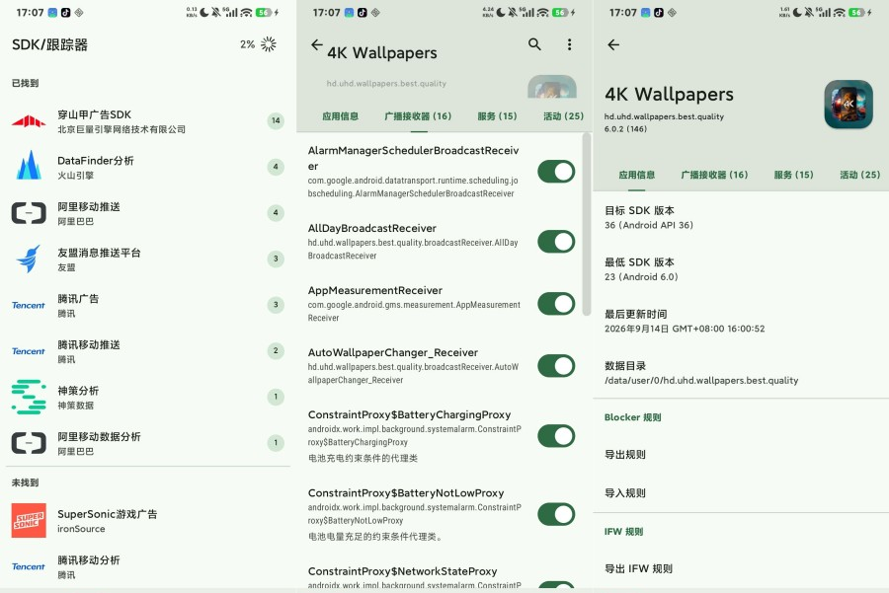Click the 4K Wallpapers app icon
This screenshot has height=593, width=889.
(849, 105)
